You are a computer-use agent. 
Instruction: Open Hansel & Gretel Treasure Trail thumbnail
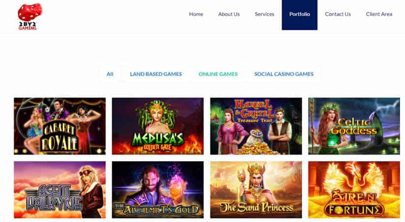(x=256, y=126)
